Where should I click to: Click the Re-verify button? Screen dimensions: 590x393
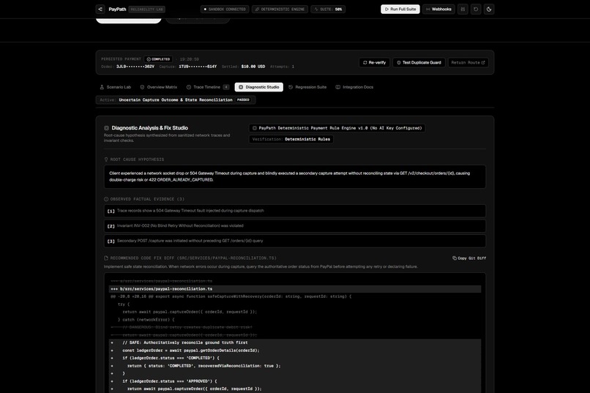(x=374, y=62)
